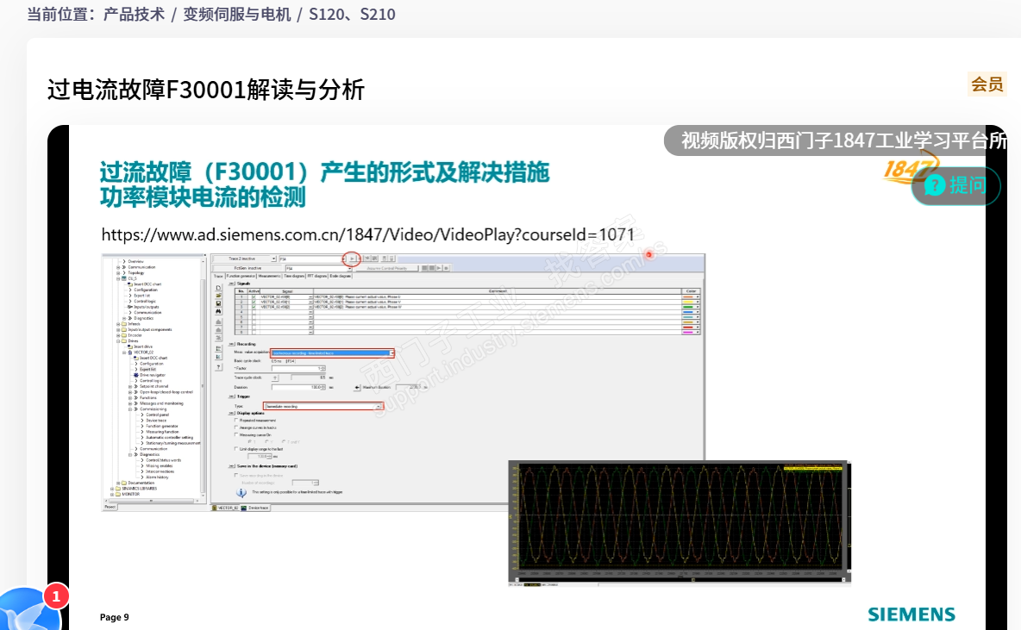
Task: Toggle Save recording in the device checkbox
Action: 236,475
